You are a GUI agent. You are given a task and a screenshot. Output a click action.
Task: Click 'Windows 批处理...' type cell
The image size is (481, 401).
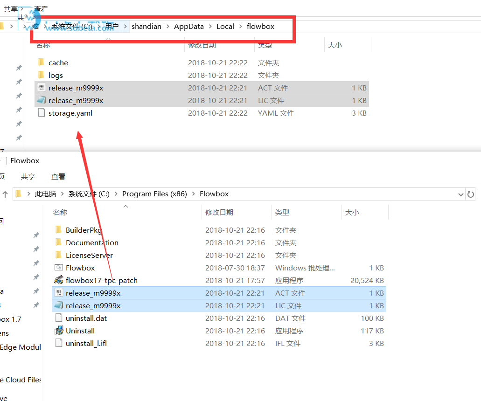305,268
